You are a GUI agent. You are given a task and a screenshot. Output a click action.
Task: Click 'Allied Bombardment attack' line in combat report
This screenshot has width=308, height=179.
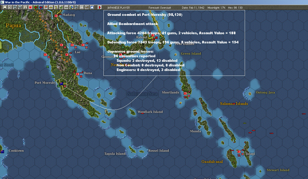pos(133,24)
